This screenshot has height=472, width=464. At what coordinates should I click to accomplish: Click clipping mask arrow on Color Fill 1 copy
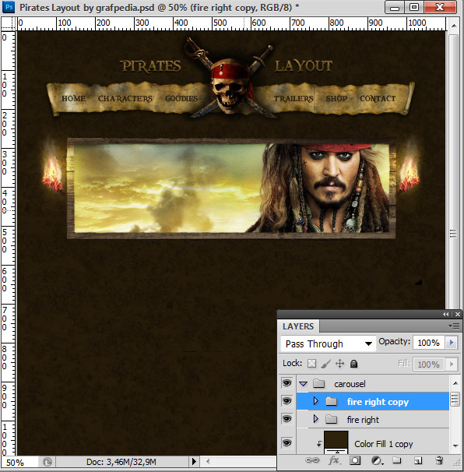[x=318, y=444]
